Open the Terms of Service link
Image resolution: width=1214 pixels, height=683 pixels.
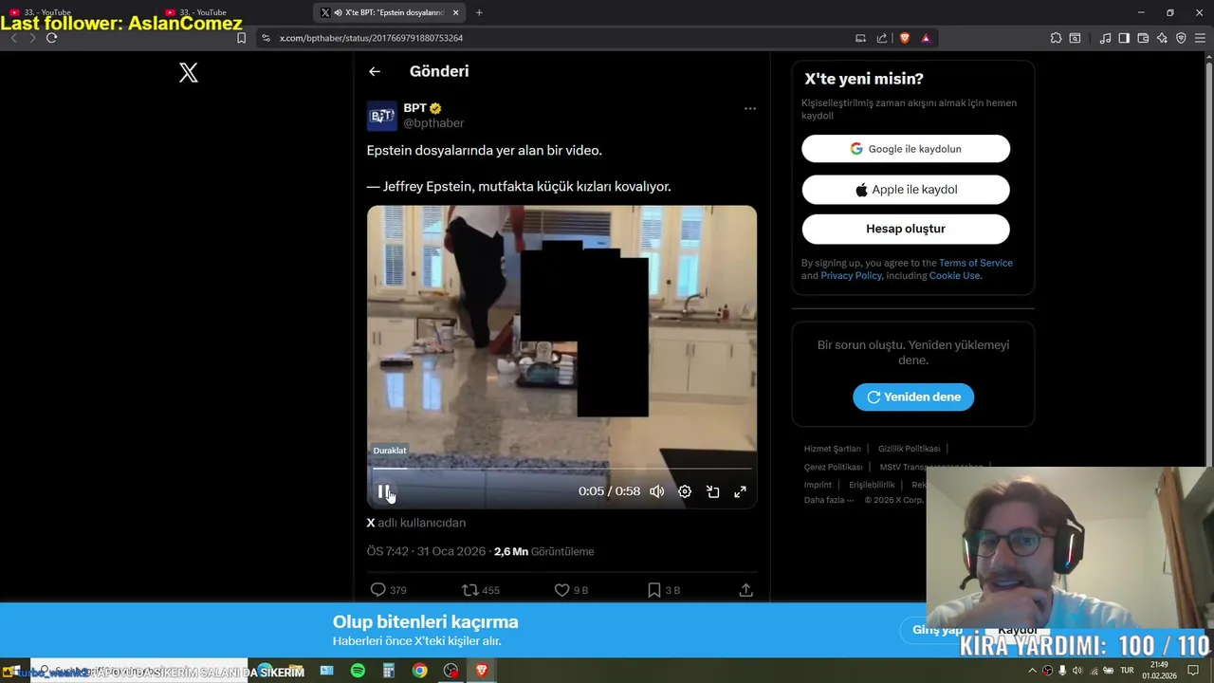[976, 263]
